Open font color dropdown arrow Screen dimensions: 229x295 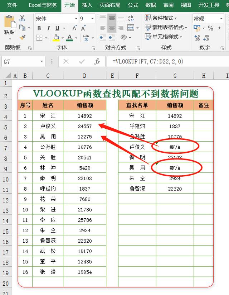click(x=76, y=38)
